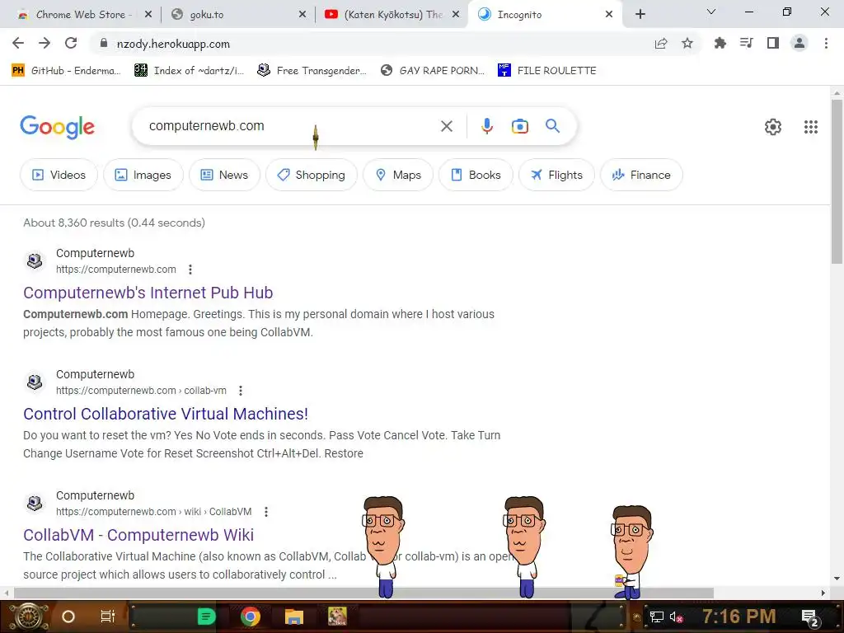
Task: Open three-dot menu beside wiki › CollabVM URL
Action: pyautogui.click(x=266, y=512)
